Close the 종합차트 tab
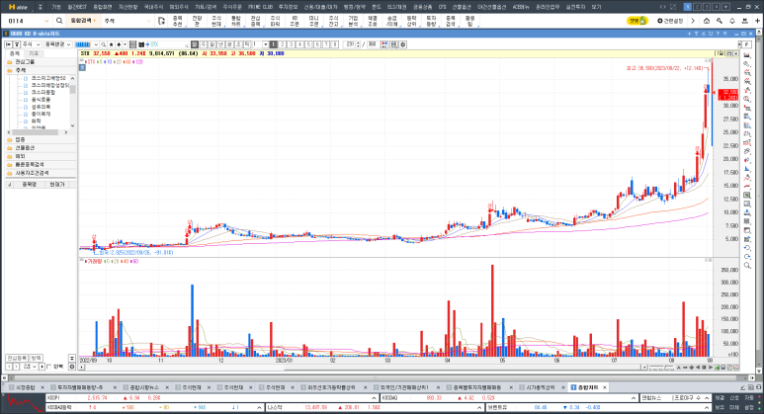The image size is (764, 414). [x=605, y=387]
